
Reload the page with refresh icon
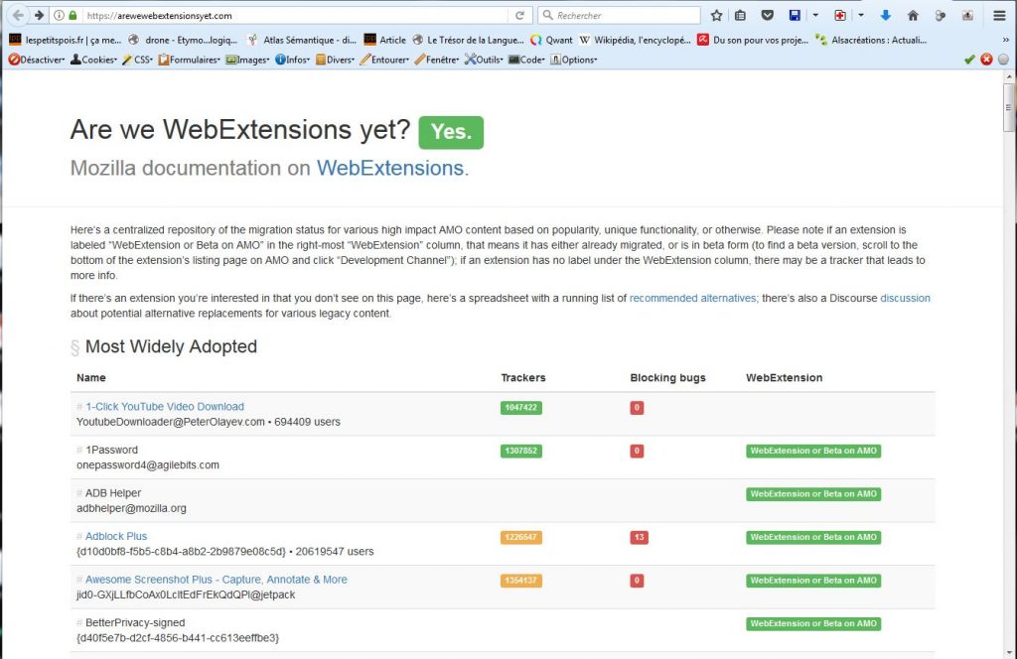click(519, 16)
